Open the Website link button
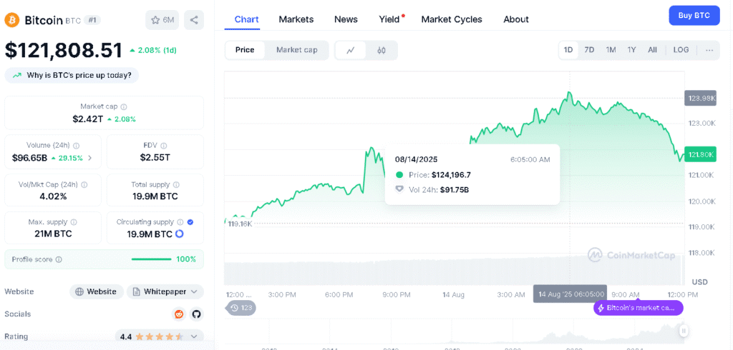This screenshot has width=733, height=350. tap(97, 291)
